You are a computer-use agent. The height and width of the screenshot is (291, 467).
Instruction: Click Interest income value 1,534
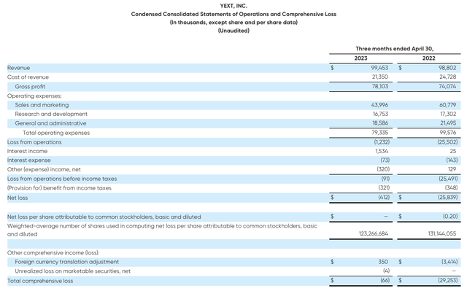(382, 151)
